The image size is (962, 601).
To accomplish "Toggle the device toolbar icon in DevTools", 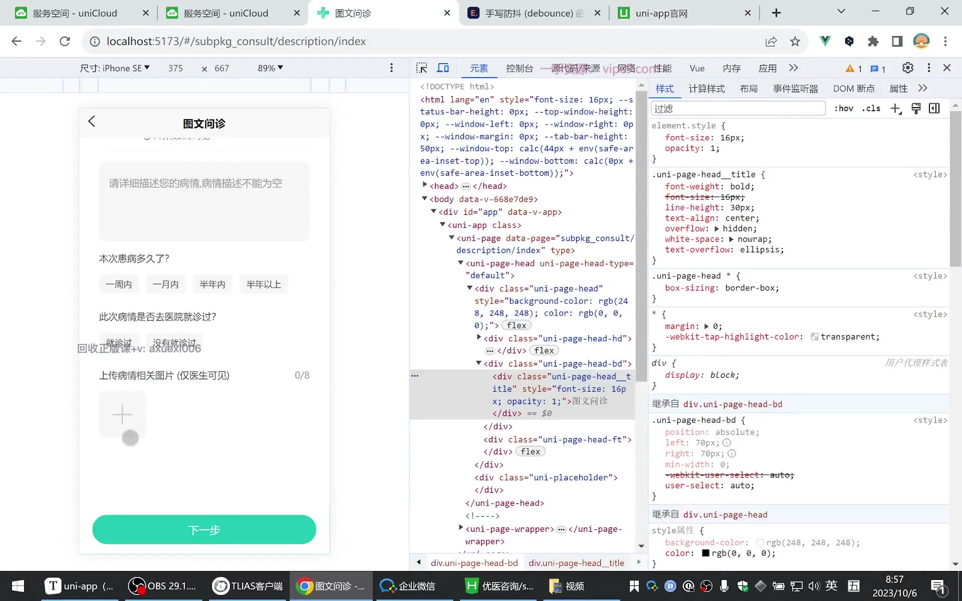I will [x=443, y=68].
